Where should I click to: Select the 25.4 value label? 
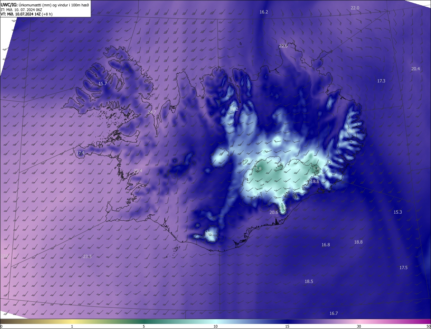(138, 171)
